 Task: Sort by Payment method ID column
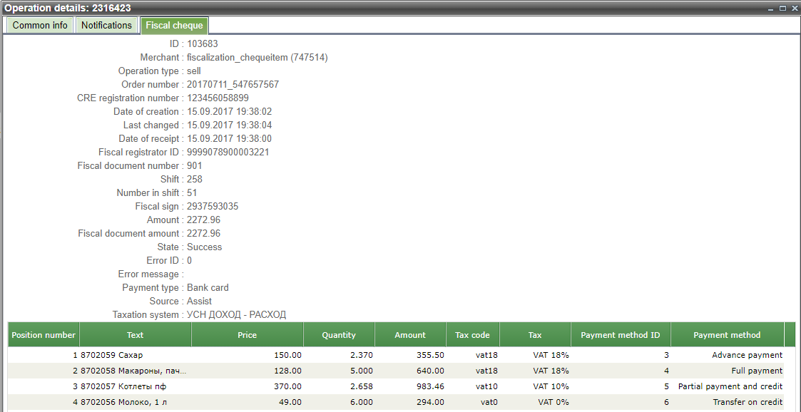tap(621, 335)
